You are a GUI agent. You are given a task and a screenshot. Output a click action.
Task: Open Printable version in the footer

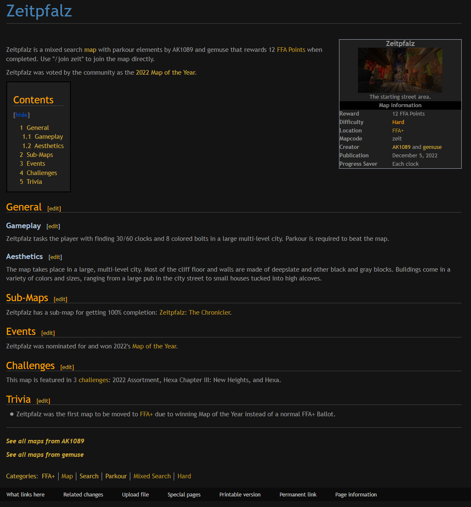point(240,495)
